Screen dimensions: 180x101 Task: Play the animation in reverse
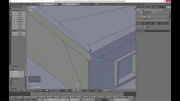pyautogui.click(x=87, y=100)
